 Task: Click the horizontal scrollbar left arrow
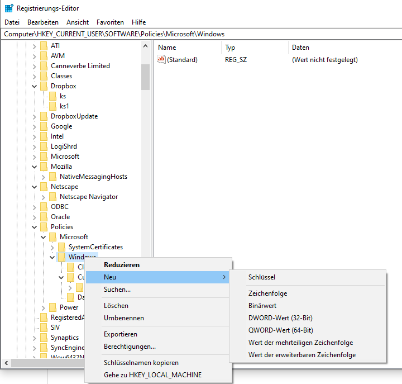click(6, 363)
